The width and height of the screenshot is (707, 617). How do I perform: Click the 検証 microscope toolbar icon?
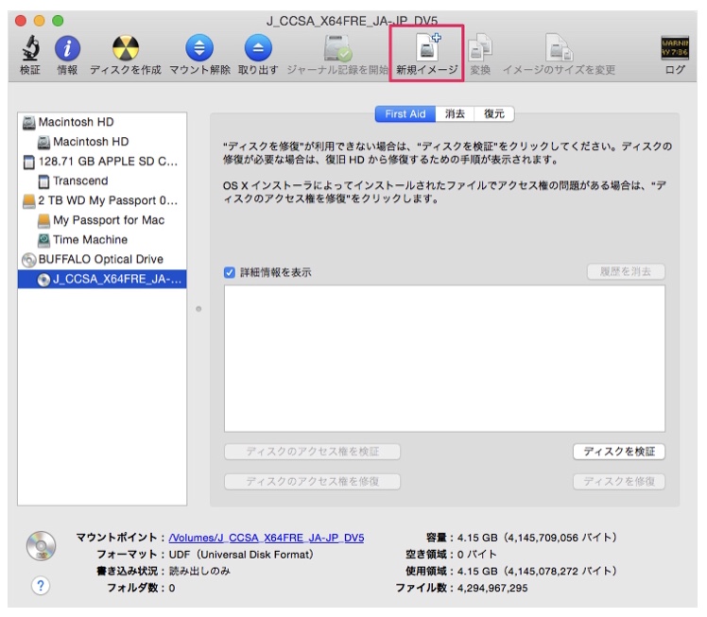30,48
